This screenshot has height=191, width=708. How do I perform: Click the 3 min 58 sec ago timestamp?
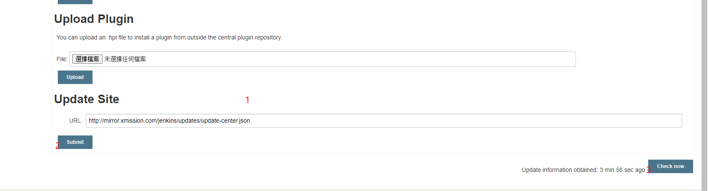(x=622, y=170)
